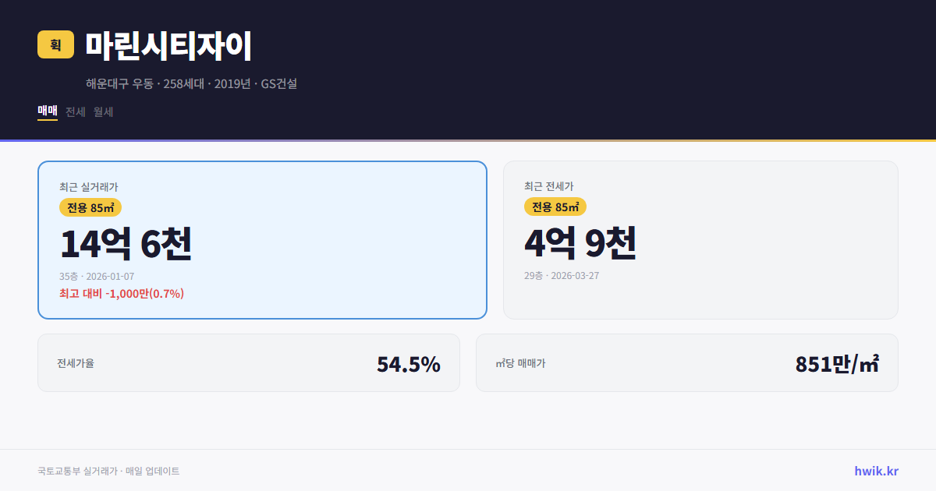The width and height of the screenshot is (936, 491).
Task: Click the red 최고 대비 -1,000만(0.7%) text
Action: tap(121, 294)
